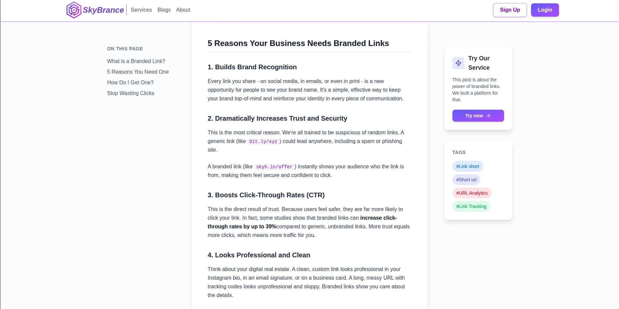Select the #Short url tag
Image resolution: width=619 pixels, height=309 pixels.
coord(466,180)
